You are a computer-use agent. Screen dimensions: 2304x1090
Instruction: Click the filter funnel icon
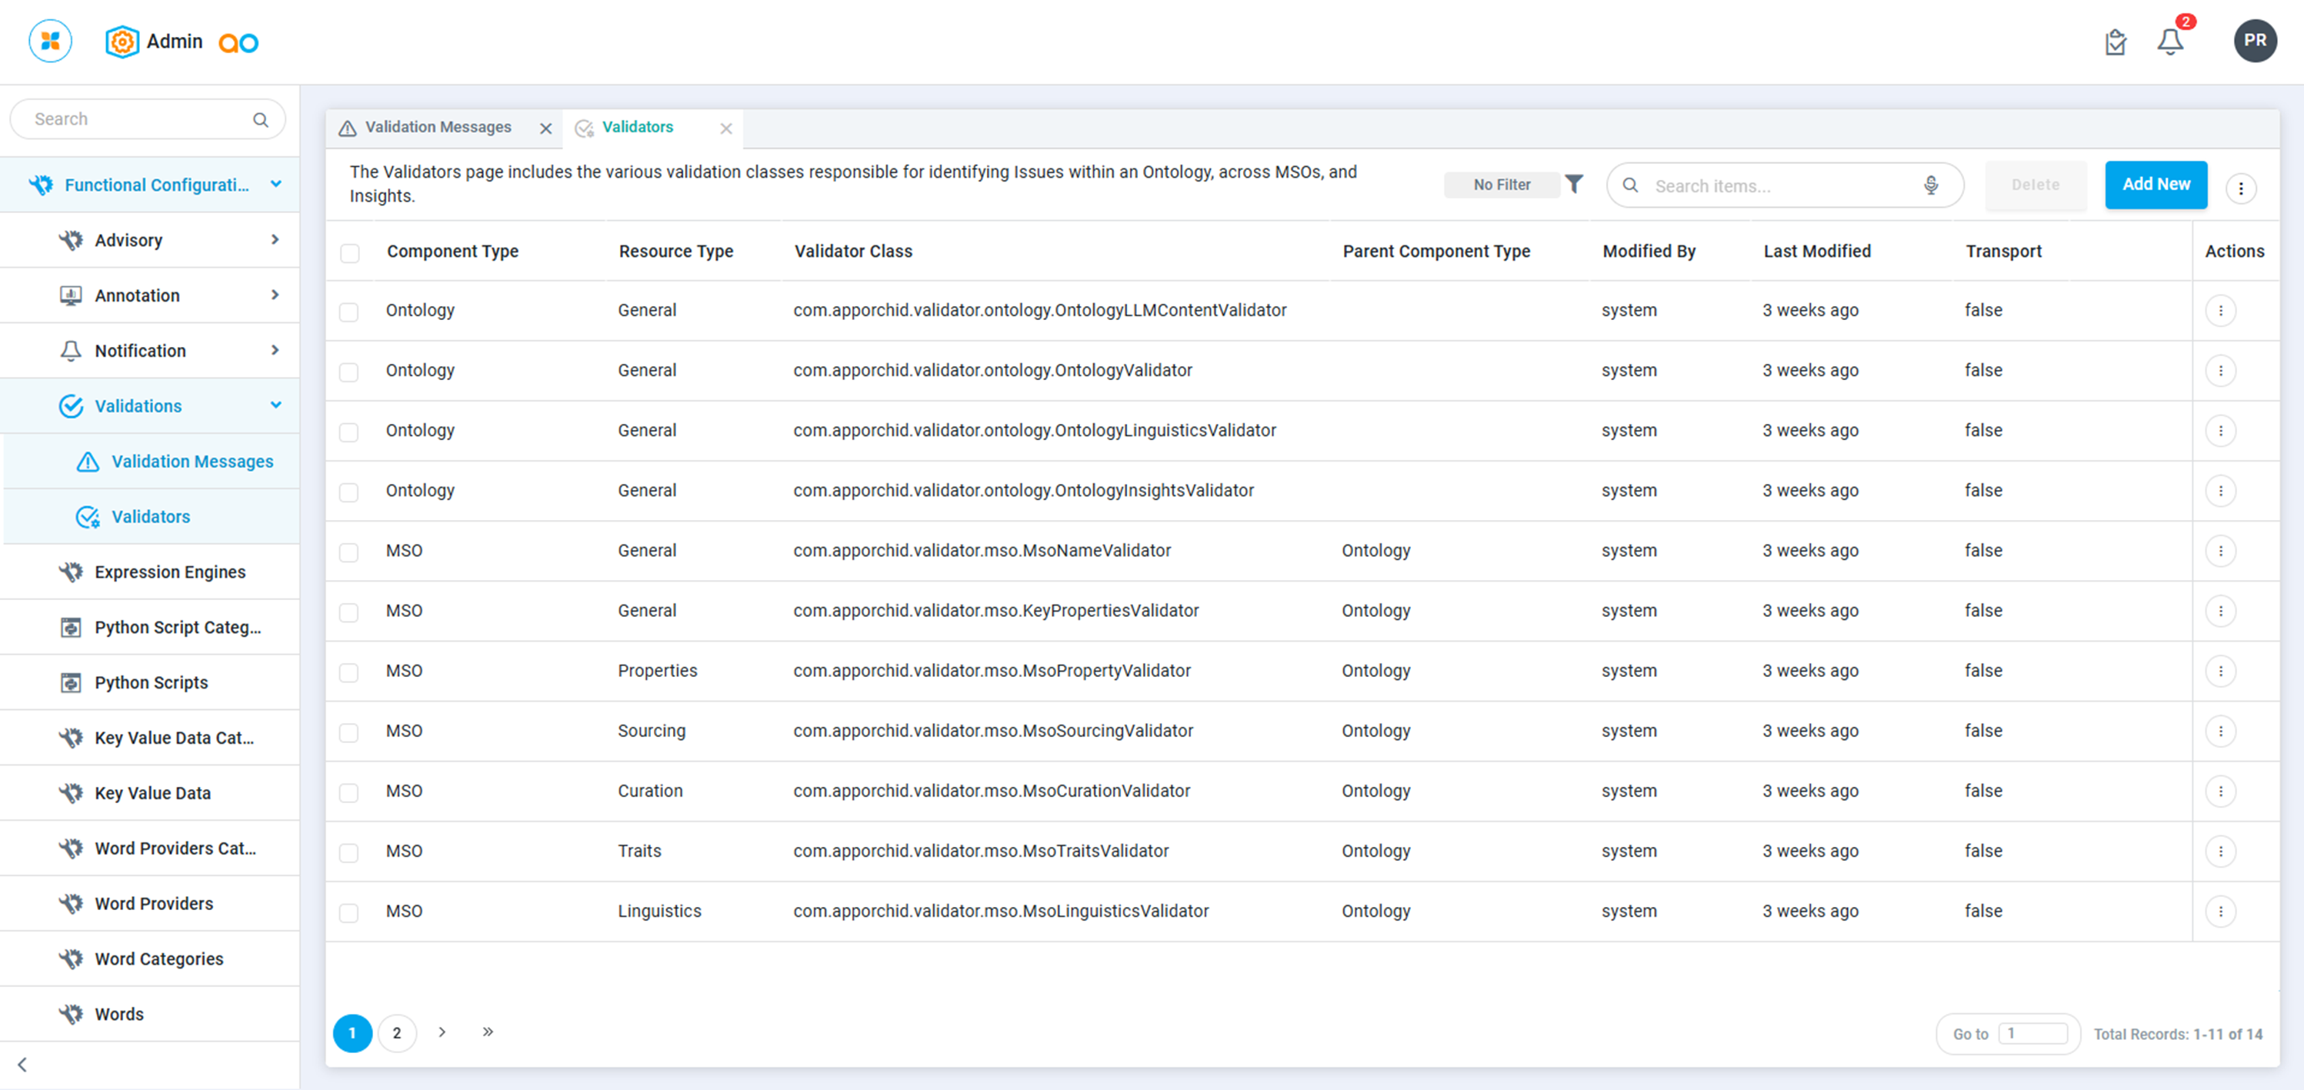[x=1573, y=184]
